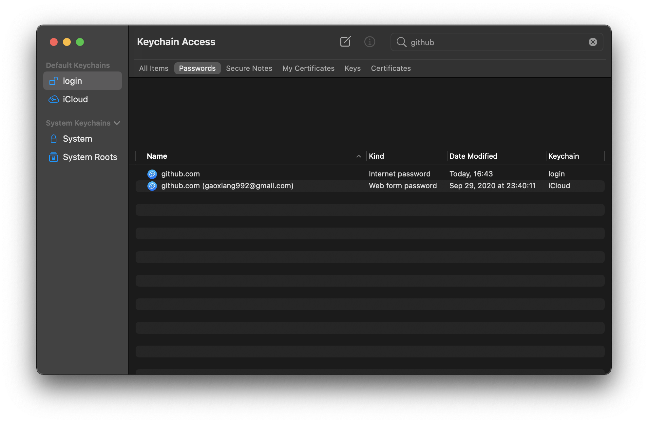
Task: Clear the github search with the X button
Action: (x=593, y=42)
